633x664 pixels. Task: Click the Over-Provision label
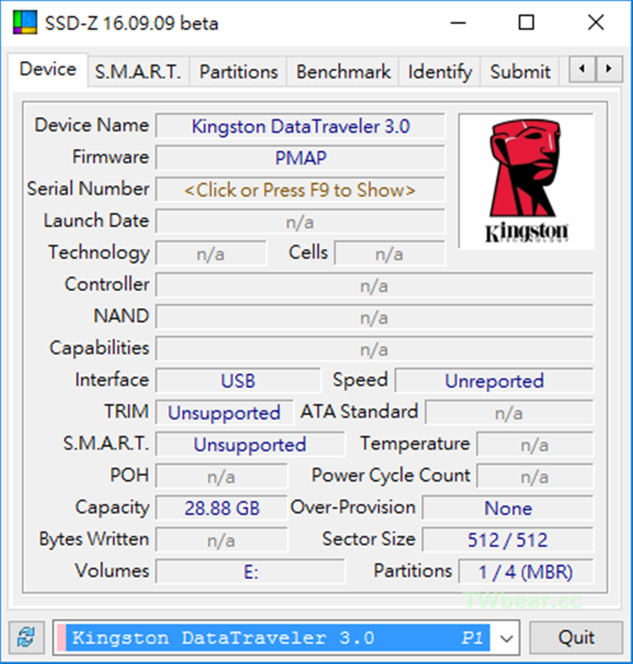tap(353, 507)
